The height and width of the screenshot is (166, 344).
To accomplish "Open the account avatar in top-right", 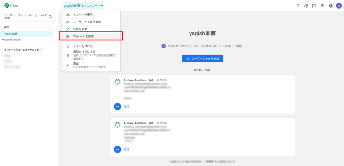I will click(339, 6).
